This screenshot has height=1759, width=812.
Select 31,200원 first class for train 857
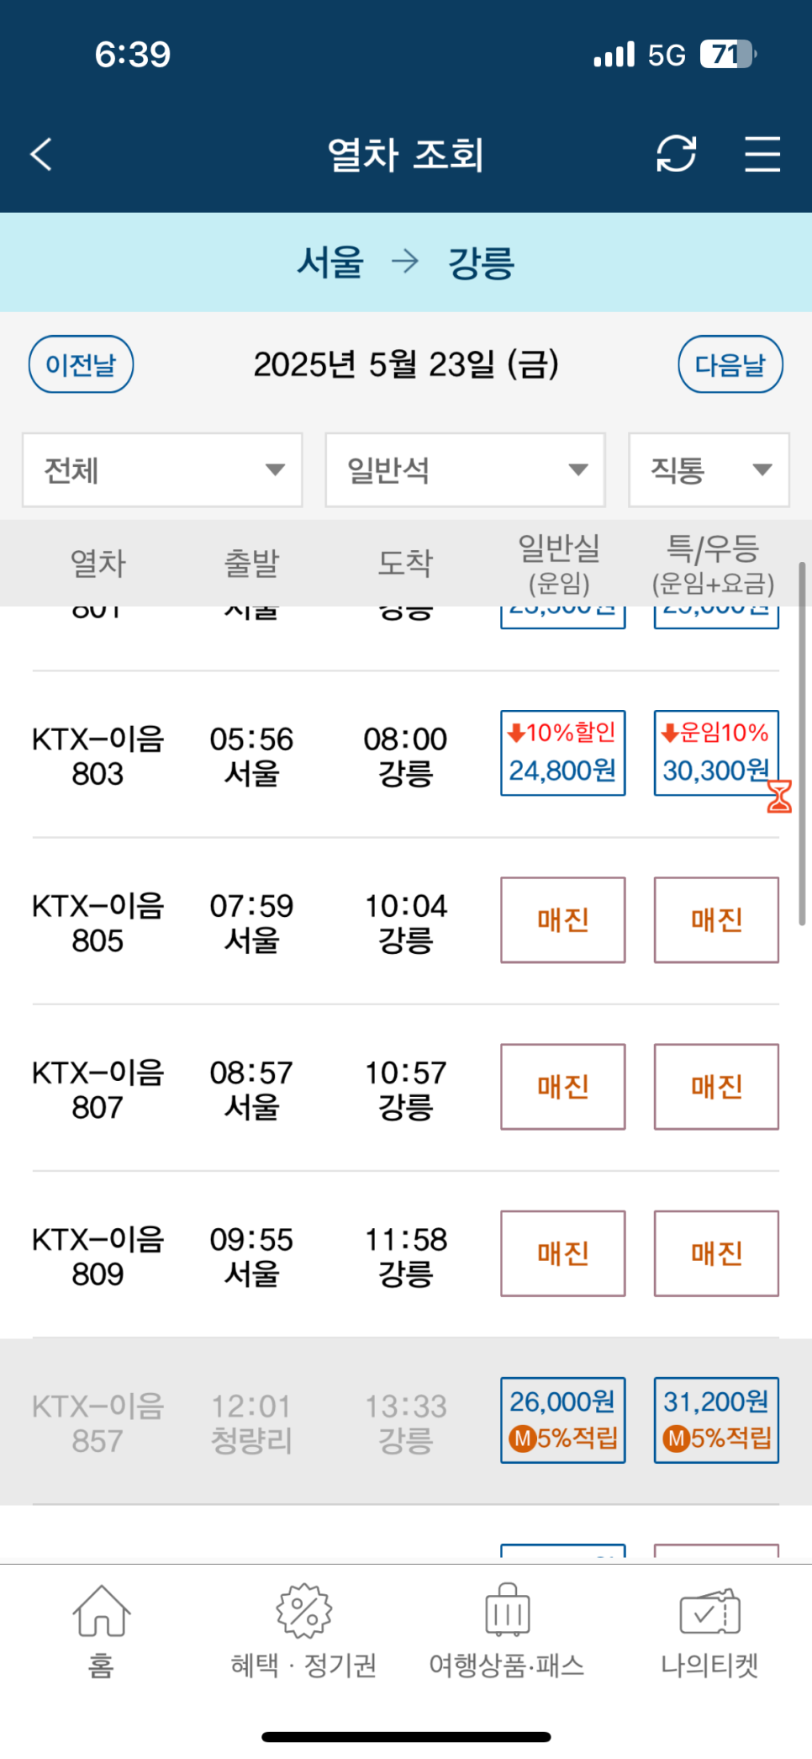click(716, 1420)
